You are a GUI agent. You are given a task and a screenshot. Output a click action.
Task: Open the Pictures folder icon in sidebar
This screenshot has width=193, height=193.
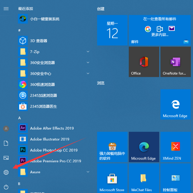(6, 158)
